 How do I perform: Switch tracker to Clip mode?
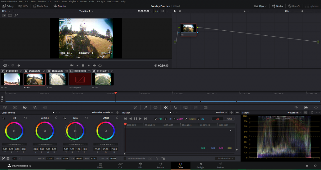pyautogui.click(x=218, y=119)
